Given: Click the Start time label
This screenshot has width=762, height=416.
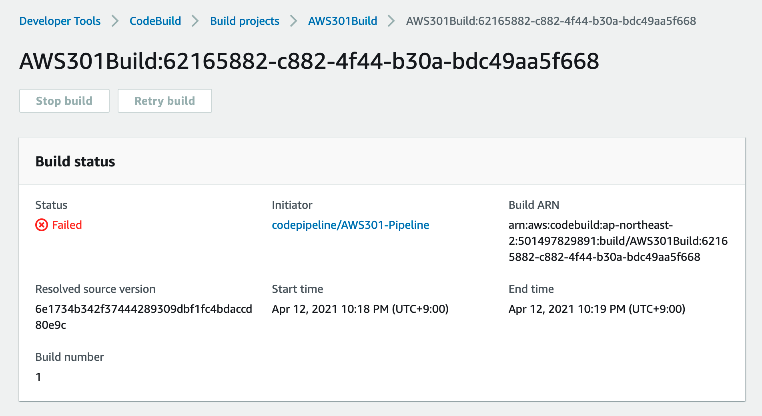Looking at the screenshot, I should click(297, 289).
